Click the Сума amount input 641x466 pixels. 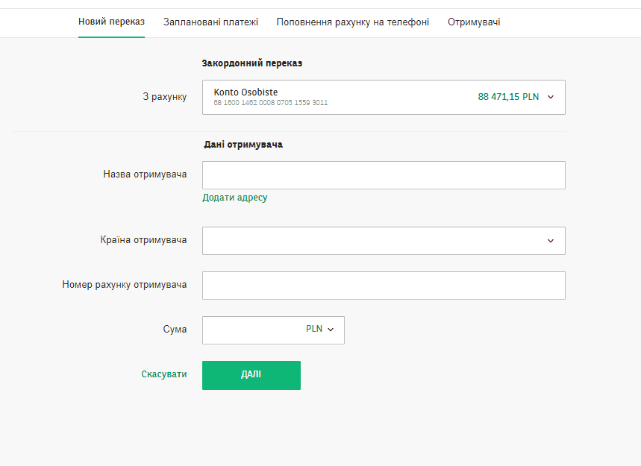click(250, 330)
